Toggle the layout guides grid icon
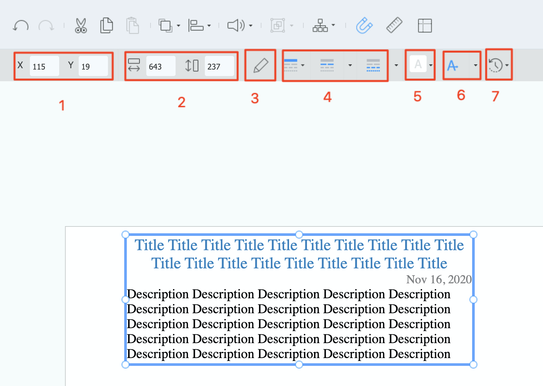This screenshot has height=386, width=543. (x=425, y=26)
